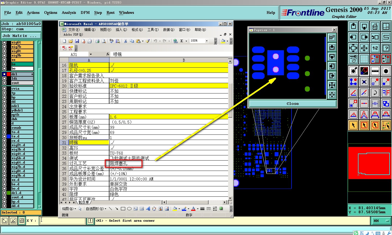Click the Excel insert hyperlink globe icon

pyautogui.click(x=176, y=41)
